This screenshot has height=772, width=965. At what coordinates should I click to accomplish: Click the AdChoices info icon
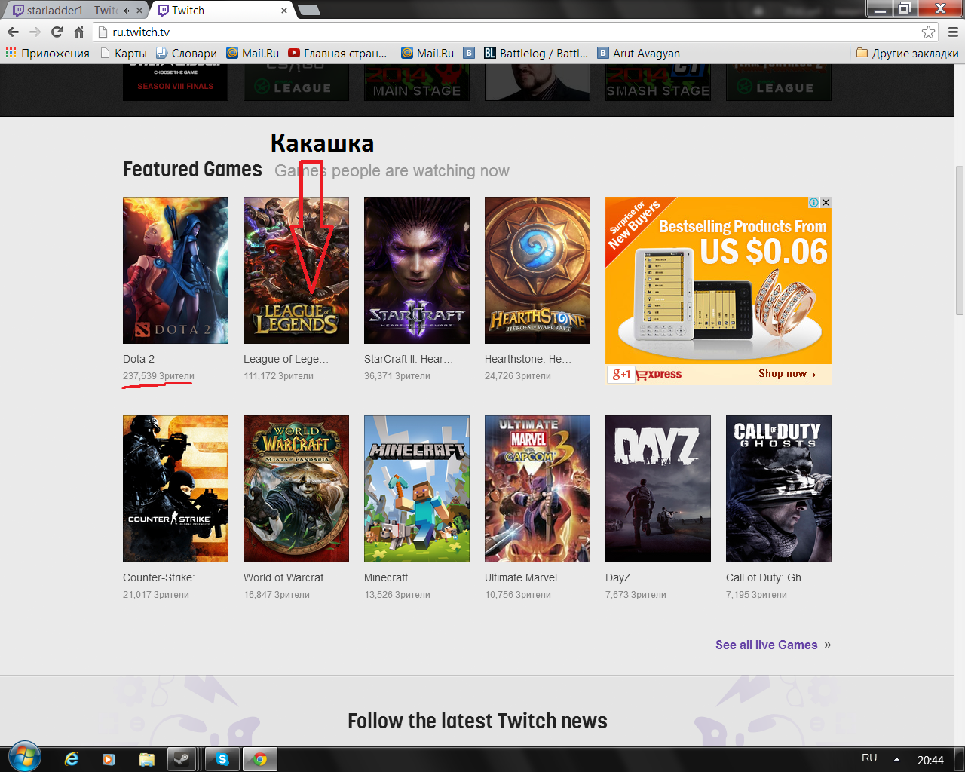[x=814, y=202]
